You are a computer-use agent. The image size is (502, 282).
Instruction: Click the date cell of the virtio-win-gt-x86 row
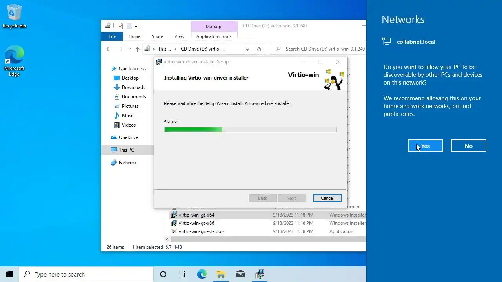[x=293, y=223]
